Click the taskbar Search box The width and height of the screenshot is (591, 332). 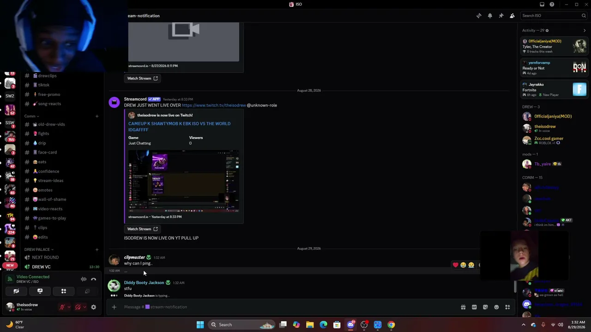click(241, 325)
